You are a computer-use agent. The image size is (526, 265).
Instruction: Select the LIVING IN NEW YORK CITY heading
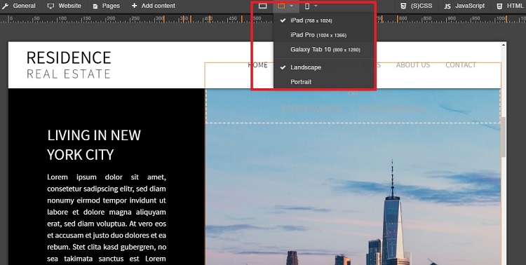[x=94, y=145]
